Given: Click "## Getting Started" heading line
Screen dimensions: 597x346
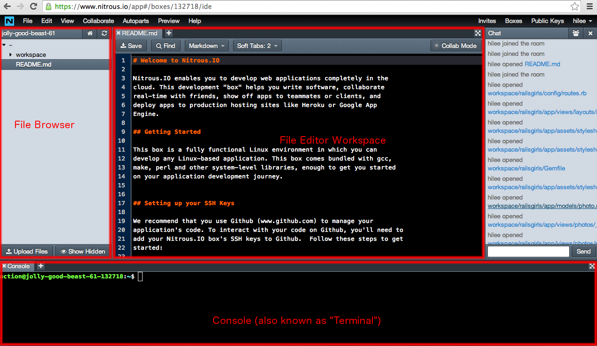Looking at the screenshot, I should [x=167, y=132].
